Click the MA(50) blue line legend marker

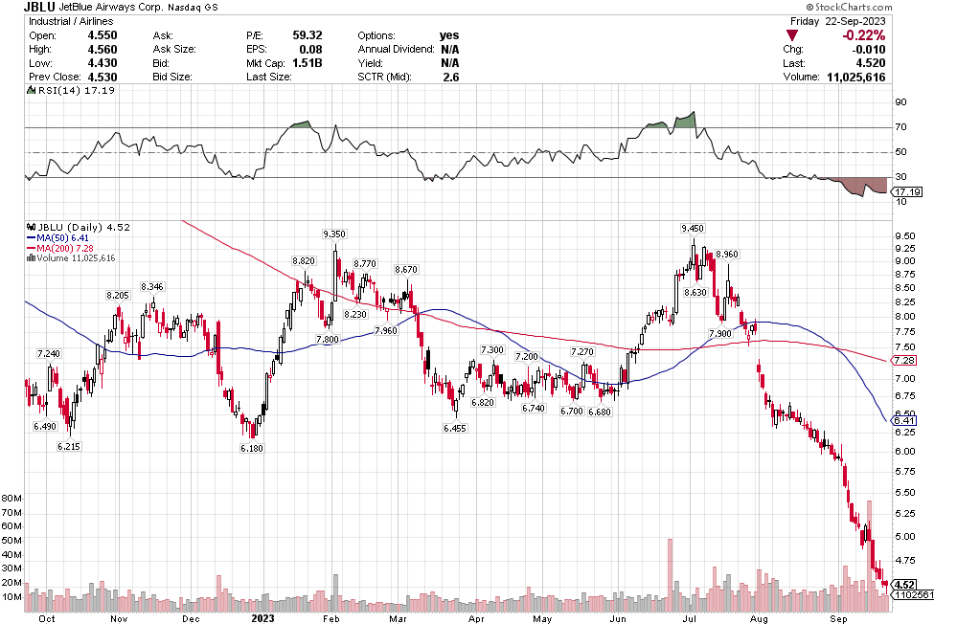[29, 237]
